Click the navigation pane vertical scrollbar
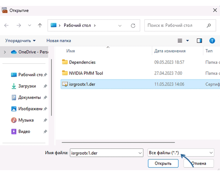 tap(51, 87)
